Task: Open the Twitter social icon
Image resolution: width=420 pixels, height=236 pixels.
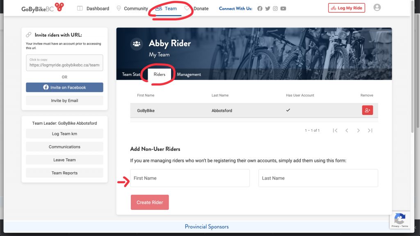Action: coord(267,9)
